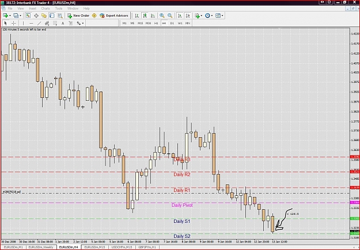
Task: Expand the Templates dropdown arrow
Action: coord(222,16)
